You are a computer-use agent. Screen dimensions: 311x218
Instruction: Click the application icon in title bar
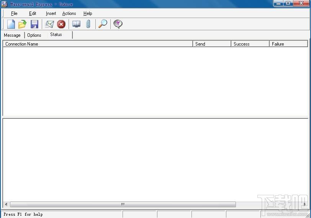pyautogui.click(x=4, y=4)
